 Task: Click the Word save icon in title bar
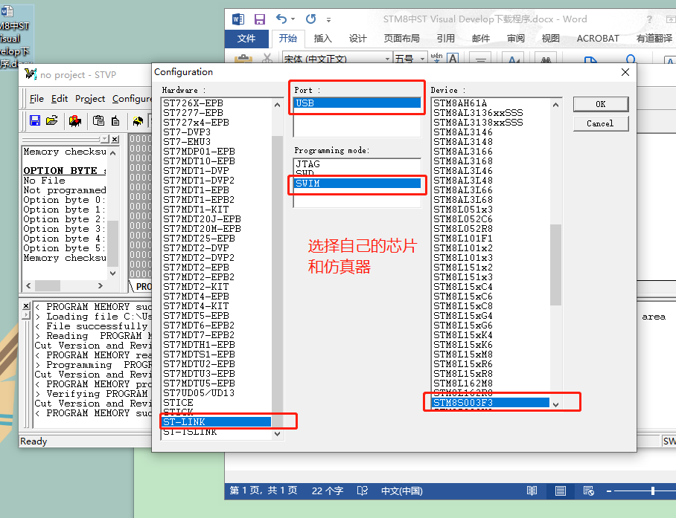pos(260,19)
